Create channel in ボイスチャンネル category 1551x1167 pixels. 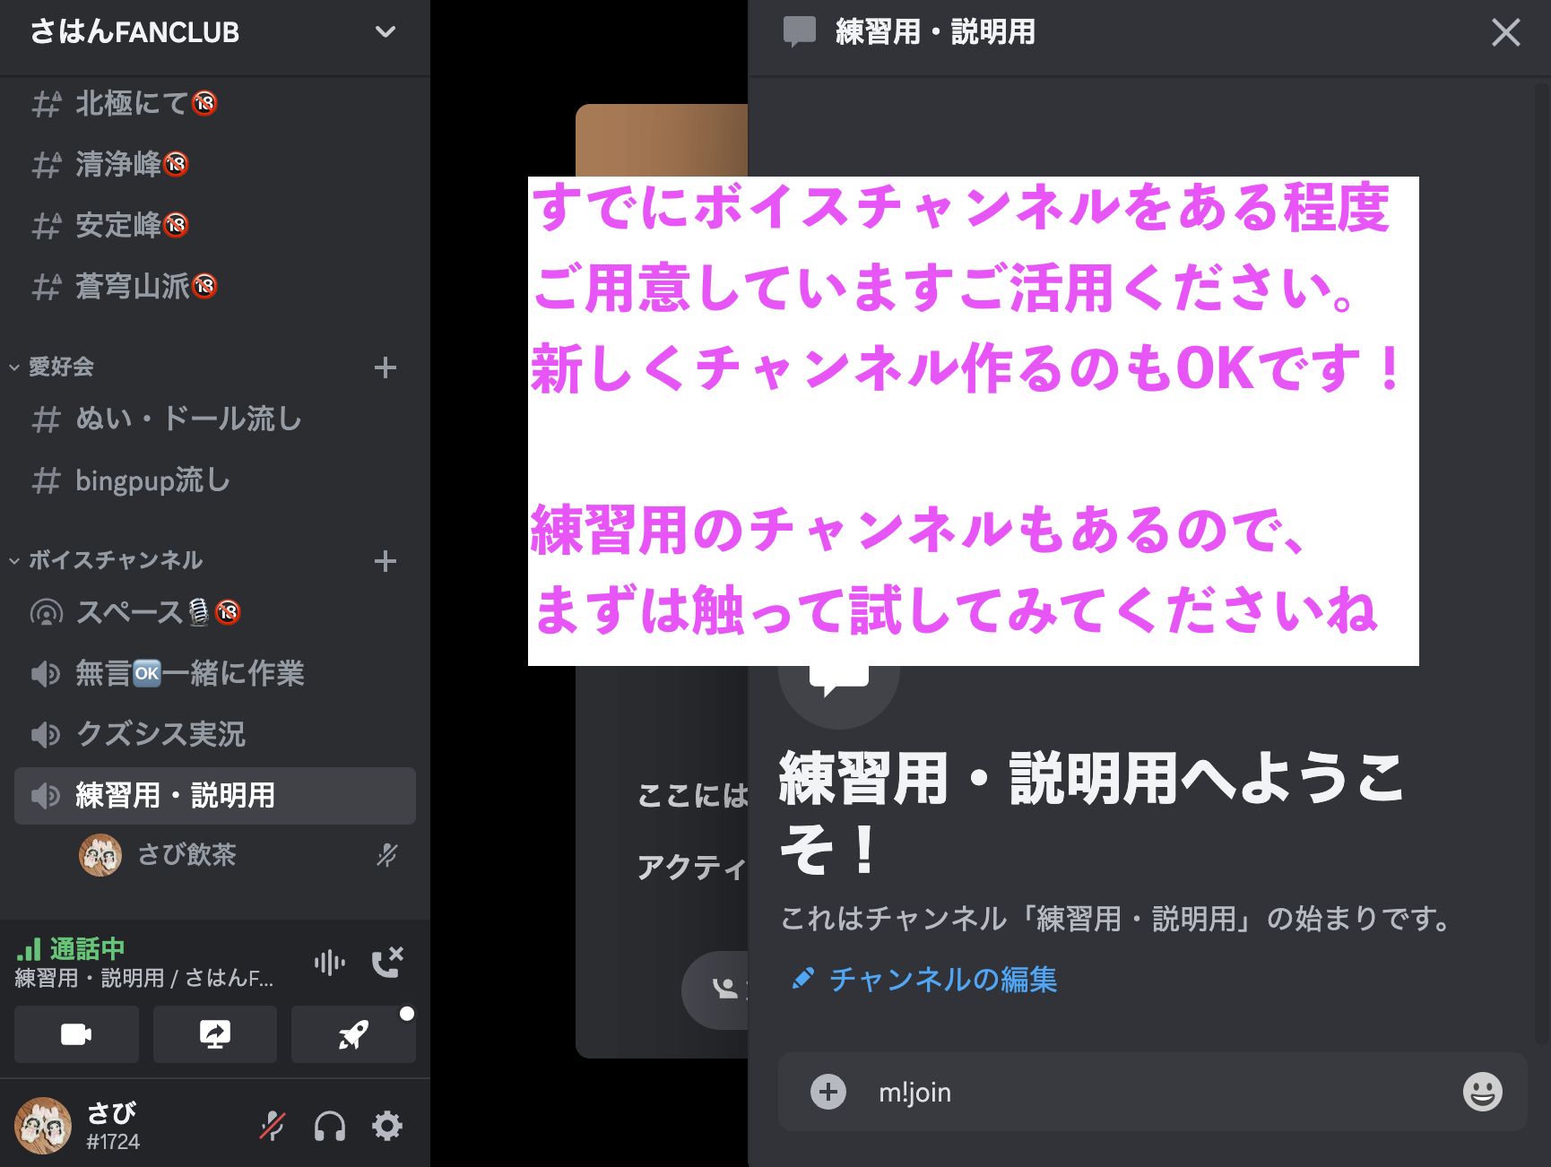[x=386, y=561]
